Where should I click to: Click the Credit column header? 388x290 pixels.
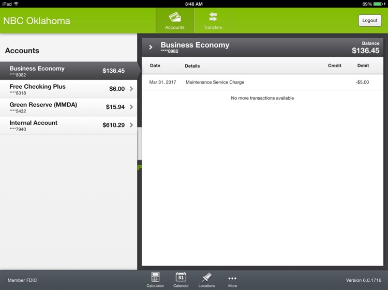[335, 66]
